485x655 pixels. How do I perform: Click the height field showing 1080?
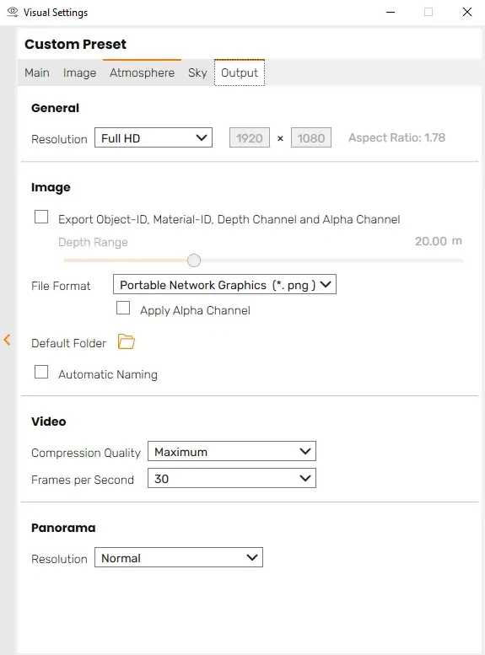[x=311, y=138]
